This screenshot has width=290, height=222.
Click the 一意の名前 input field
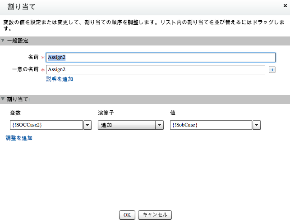(x=156, y=70)
